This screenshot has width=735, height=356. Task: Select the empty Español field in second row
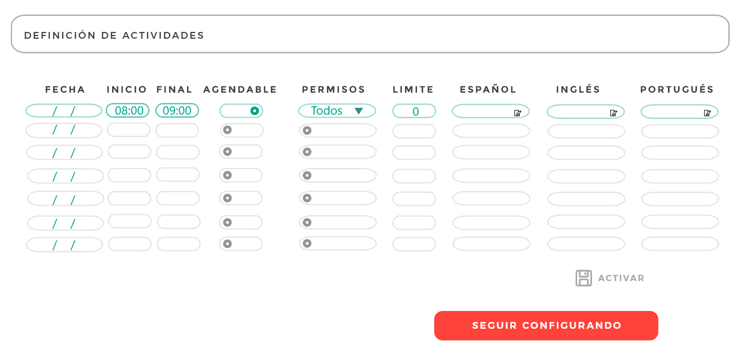491,131
